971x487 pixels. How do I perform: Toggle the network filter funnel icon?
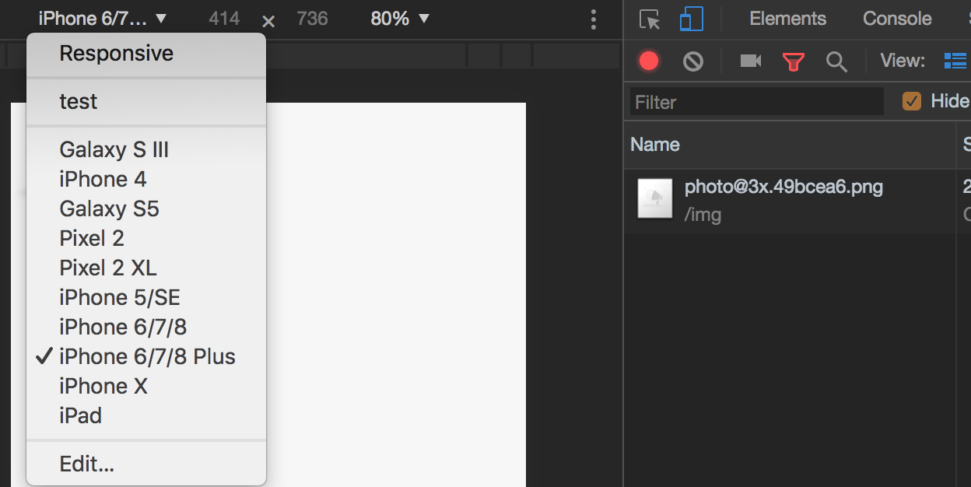(x=793, y=61)
